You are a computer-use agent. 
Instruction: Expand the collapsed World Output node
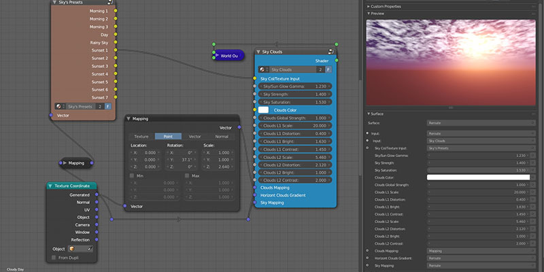217,55
